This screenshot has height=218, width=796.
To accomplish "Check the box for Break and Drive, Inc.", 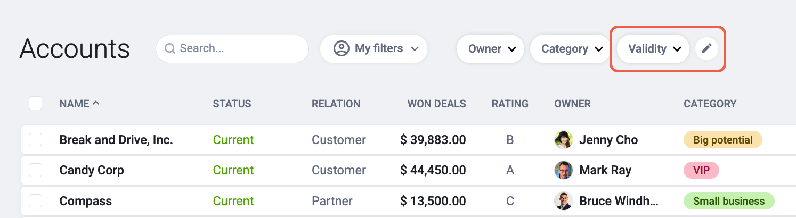I will (35, 140).
